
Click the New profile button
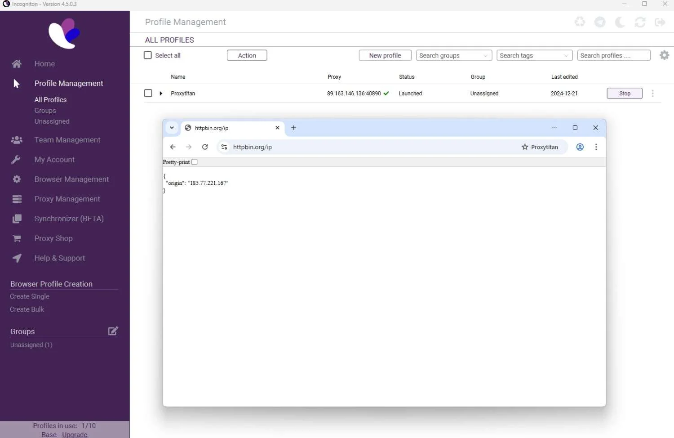385,55
